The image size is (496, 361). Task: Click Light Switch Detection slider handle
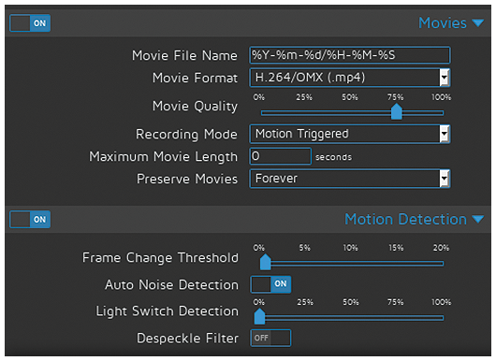click(x=259, y=316)
